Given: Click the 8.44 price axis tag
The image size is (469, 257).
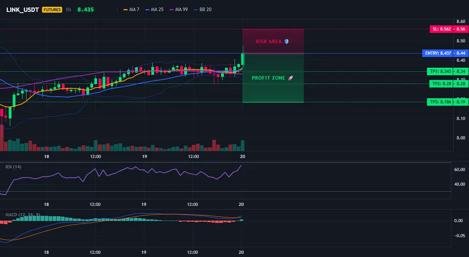Looking at the screenshot, I should coord(461,53).
